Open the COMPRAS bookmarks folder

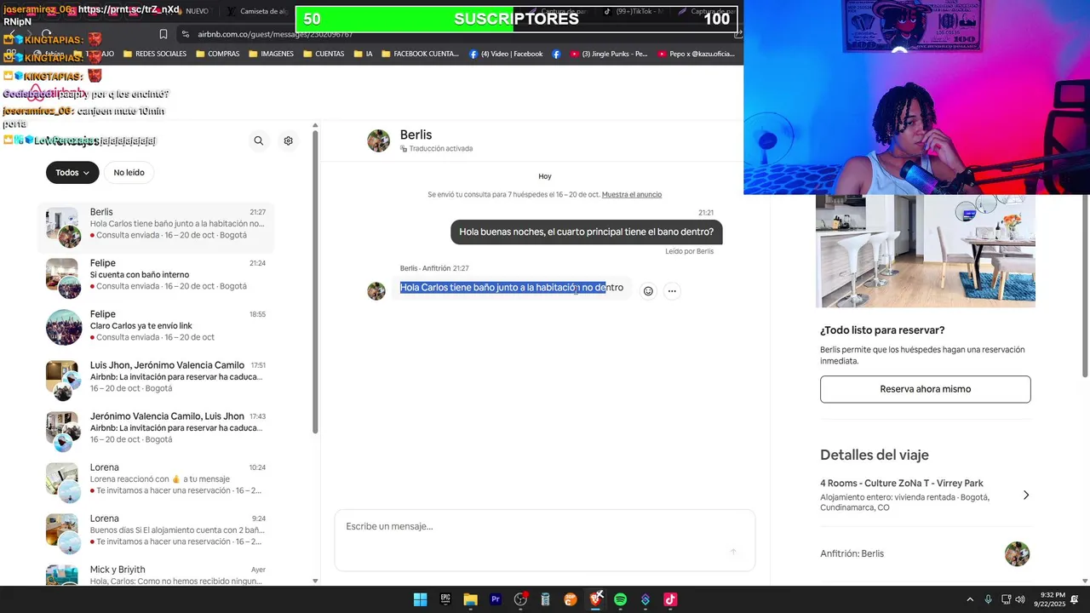[218, 54]
